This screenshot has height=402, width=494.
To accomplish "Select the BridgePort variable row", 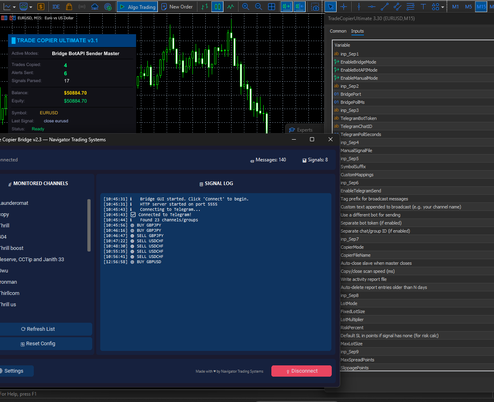I will pyautogui.click(x=351, y=94).
